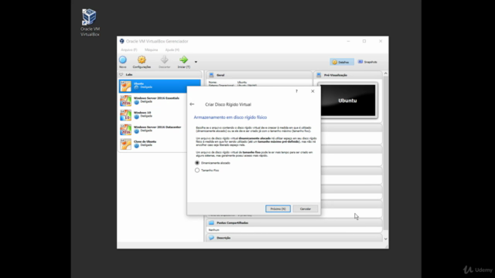495x278 pixels.
Task: Select the Clone de Ubuntu VM
Action: (x=153, y=144)
